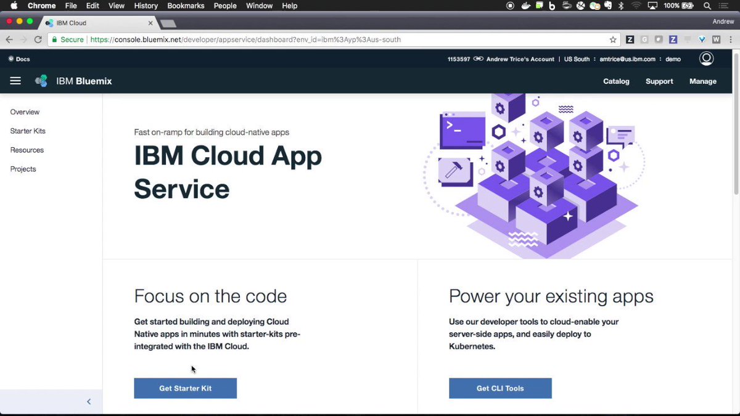Bookmark this page with the star icon
740x416 pixels.
pyautogui.click(x=613, y=39)
